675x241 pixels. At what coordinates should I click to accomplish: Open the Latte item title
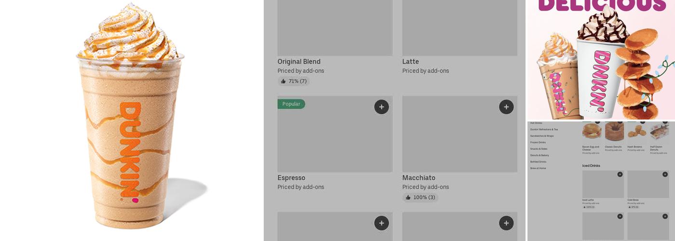click(x=411, y=62)
